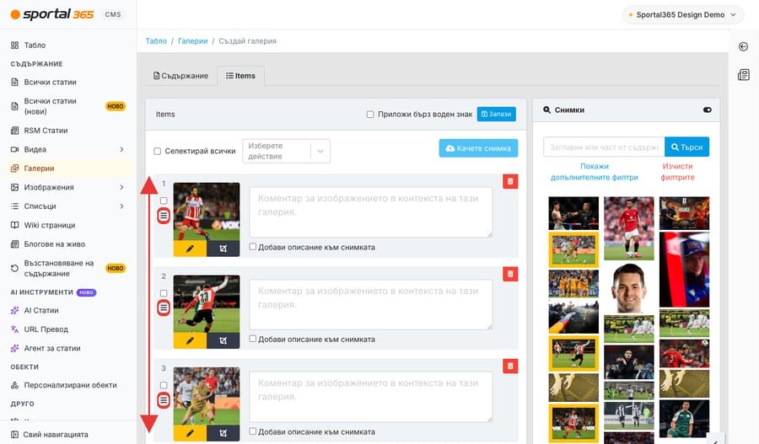Click the back arrow icon in right sidebar
Viewport: 759px width, 444px height.
[744, 46]
